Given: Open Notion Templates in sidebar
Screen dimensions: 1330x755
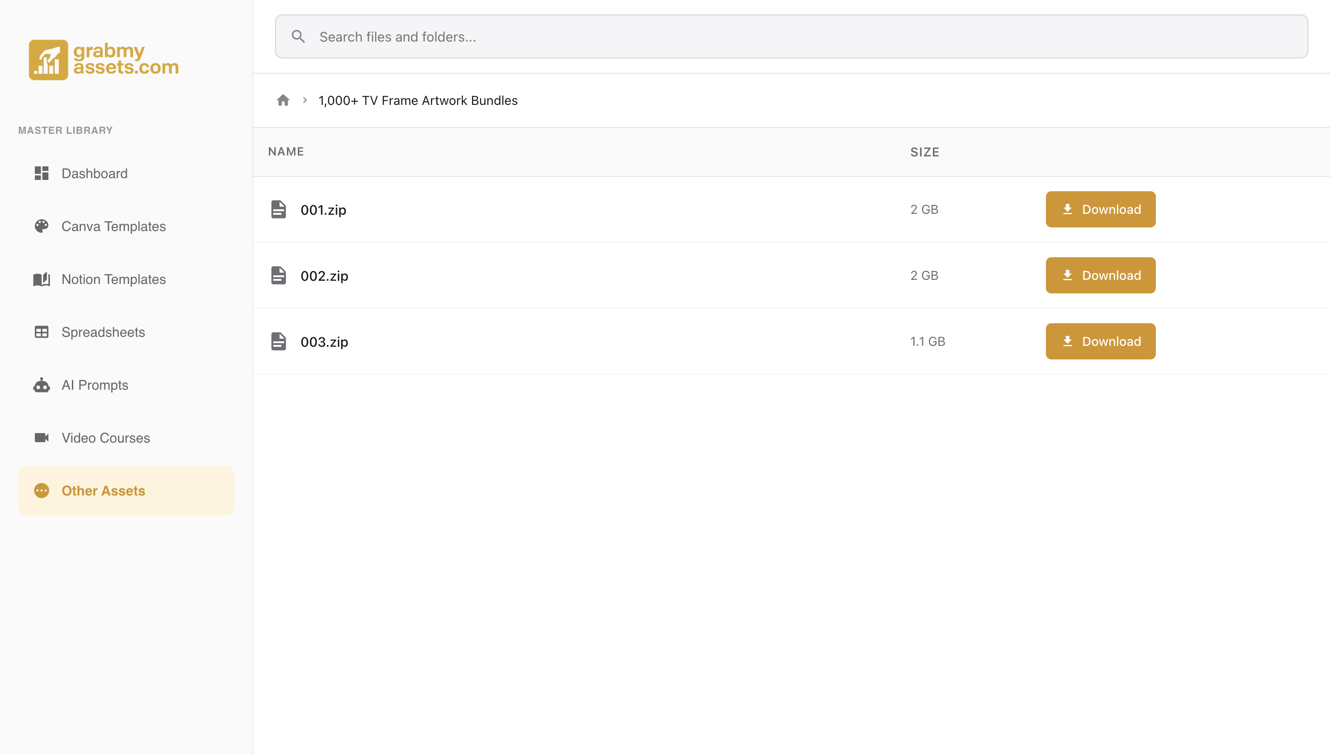Looking at the screenshot, I should (x=113, y=279).
